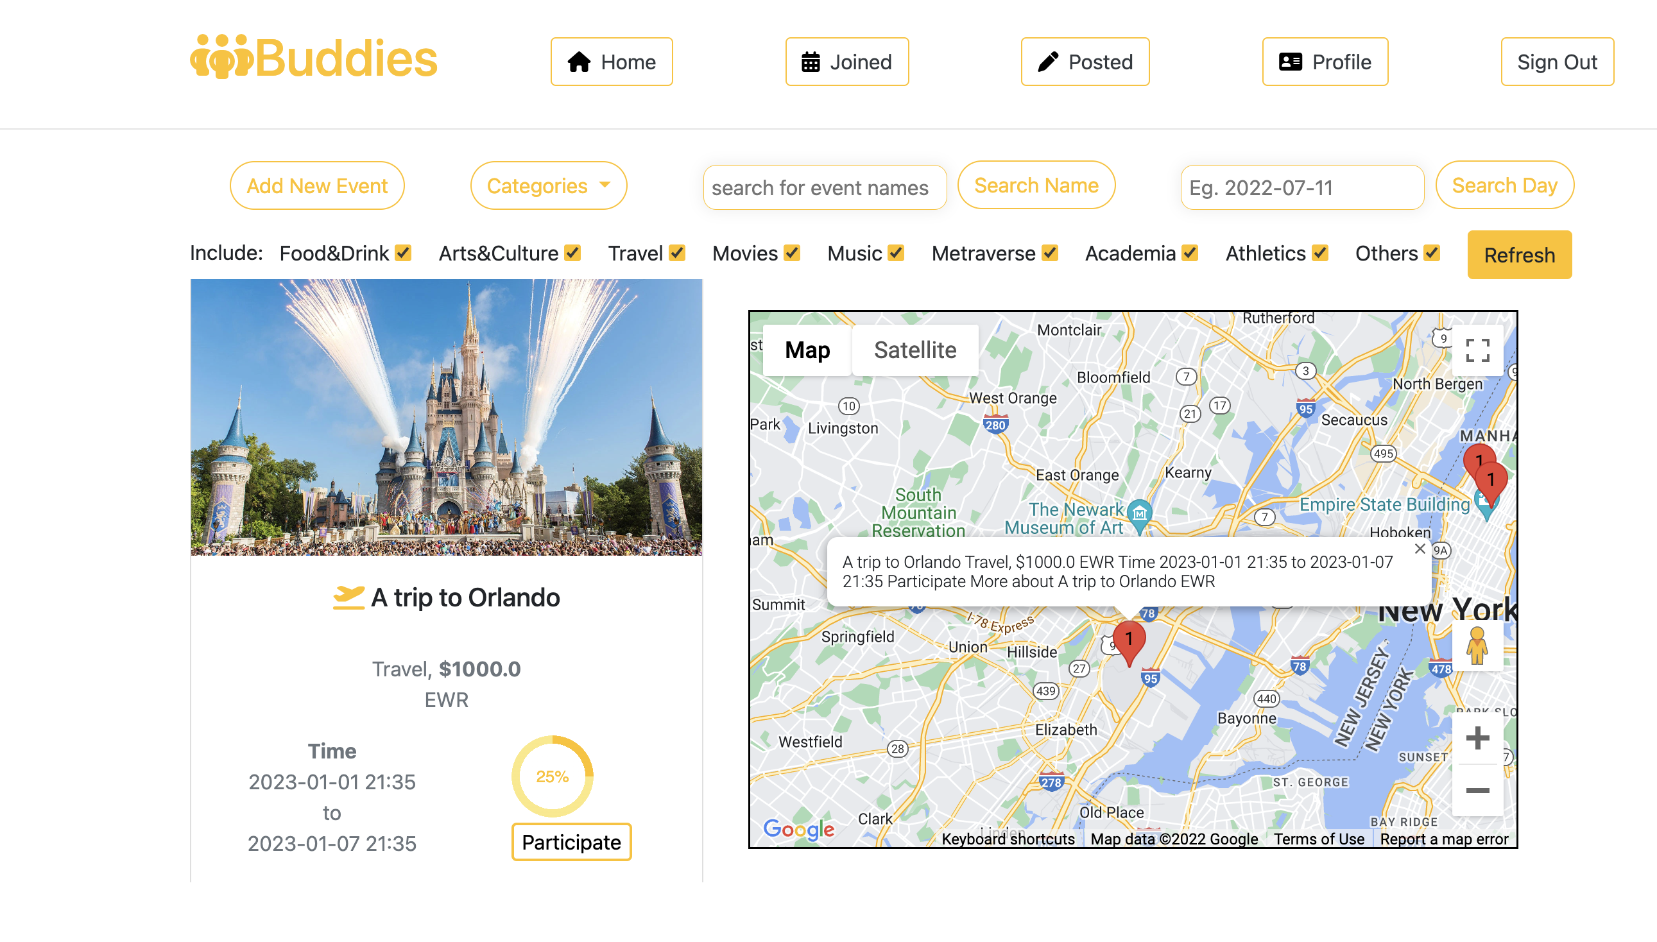Click the Newark Museum of Art pin

[1139, 516]
